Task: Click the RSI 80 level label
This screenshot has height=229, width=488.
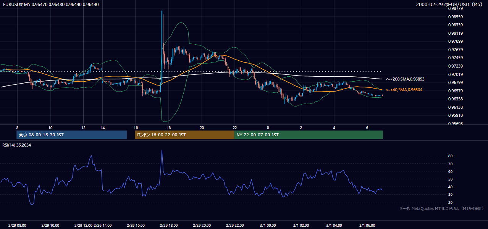Action: point(450,156)
